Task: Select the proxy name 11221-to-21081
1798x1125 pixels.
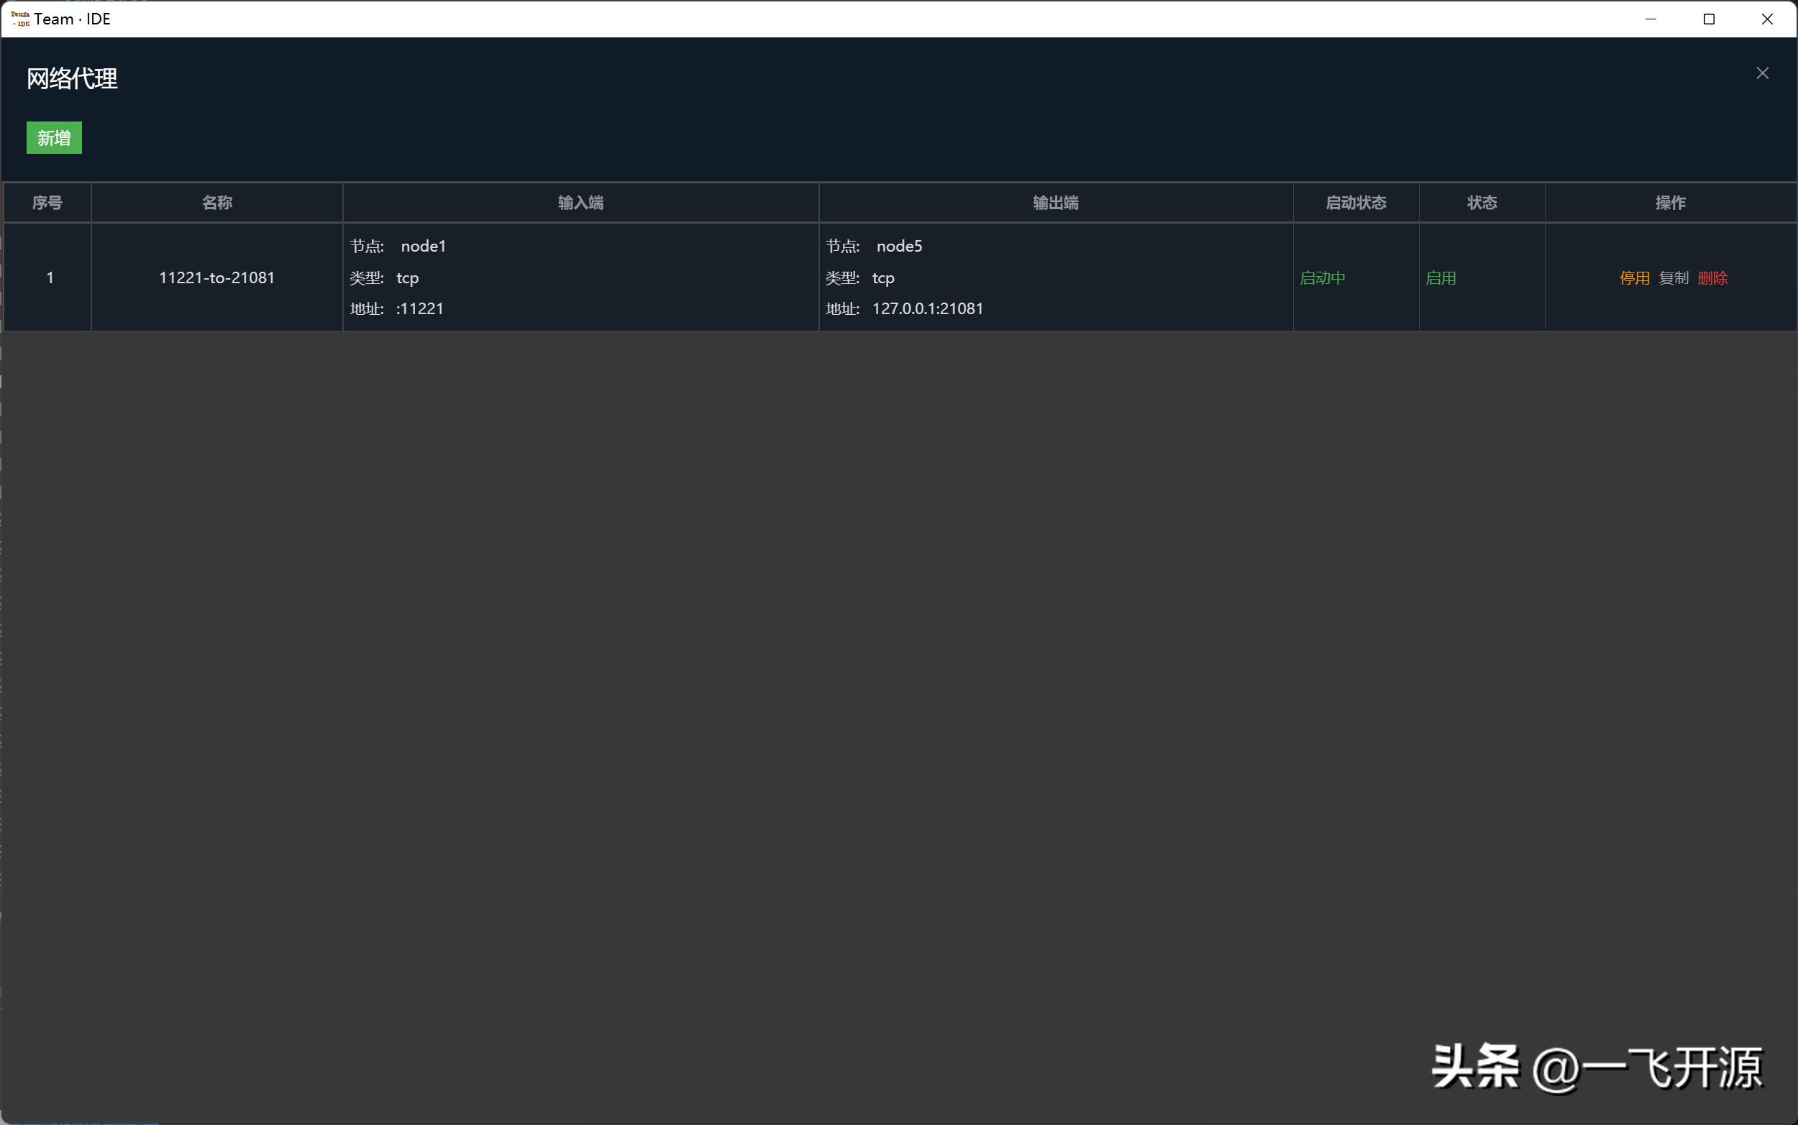Action: (x=216, y=277)
